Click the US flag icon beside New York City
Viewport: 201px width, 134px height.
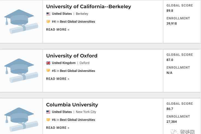tap(48, 112)
